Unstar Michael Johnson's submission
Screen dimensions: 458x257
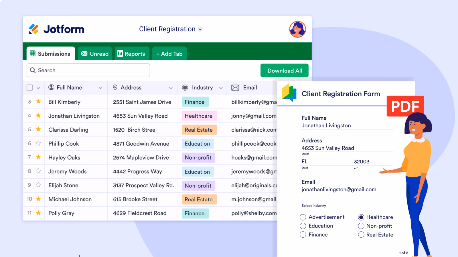[38, 199]
